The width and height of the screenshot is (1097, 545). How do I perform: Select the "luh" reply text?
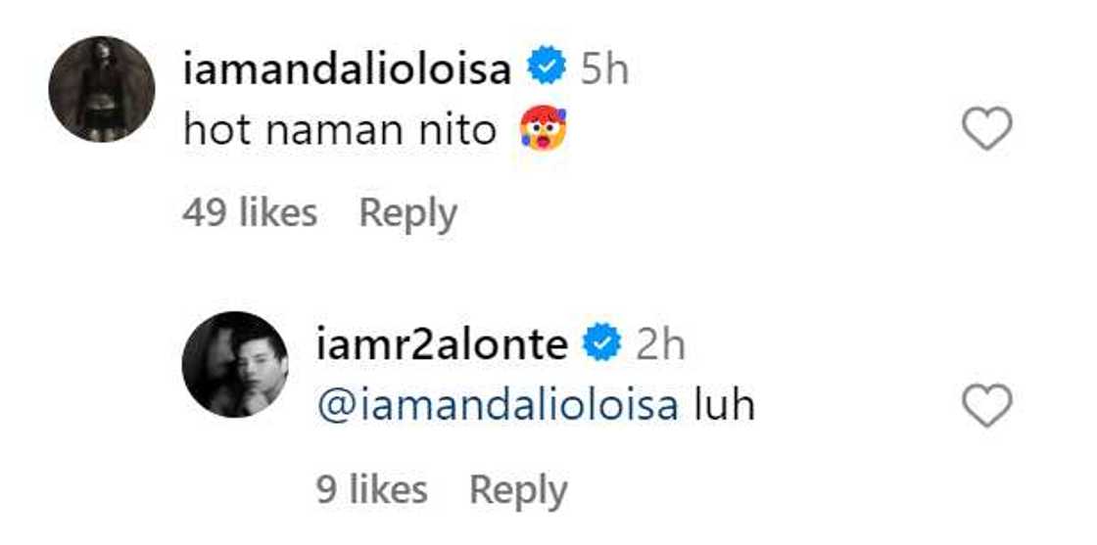[x=725, y=405]
